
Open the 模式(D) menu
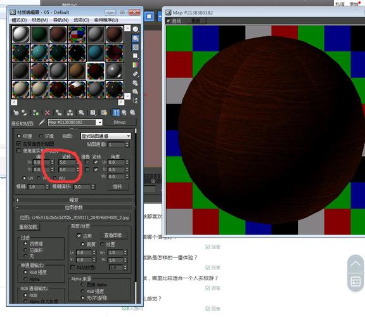19,20
